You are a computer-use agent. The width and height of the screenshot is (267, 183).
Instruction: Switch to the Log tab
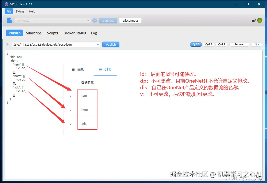[x=94, y=33]
